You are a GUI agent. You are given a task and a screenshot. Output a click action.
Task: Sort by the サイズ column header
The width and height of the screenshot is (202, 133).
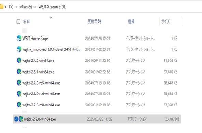click(x=165, y=21)
